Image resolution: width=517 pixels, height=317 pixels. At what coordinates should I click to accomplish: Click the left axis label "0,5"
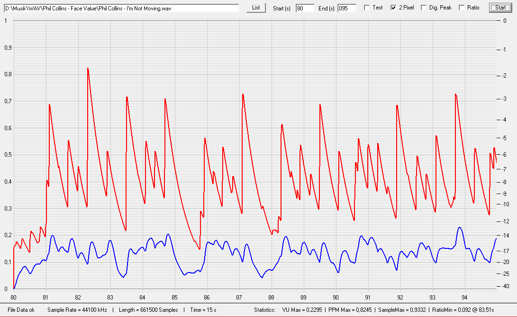tap(8, 155)
